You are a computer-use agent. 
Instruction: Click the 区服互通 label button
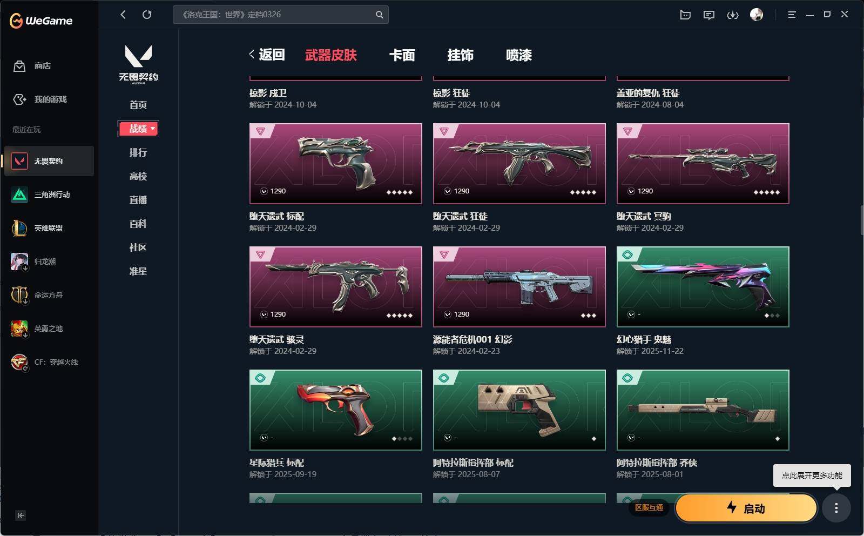click(x=649, y=507)
